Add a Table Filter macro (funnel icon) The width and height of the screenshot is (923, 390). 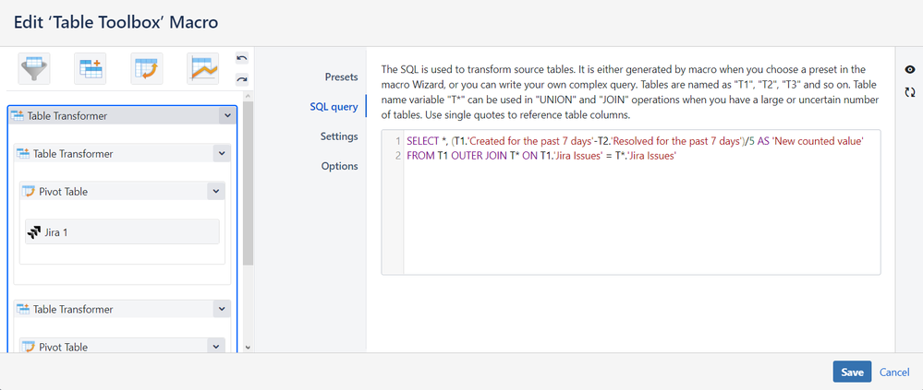coord(34,70)
